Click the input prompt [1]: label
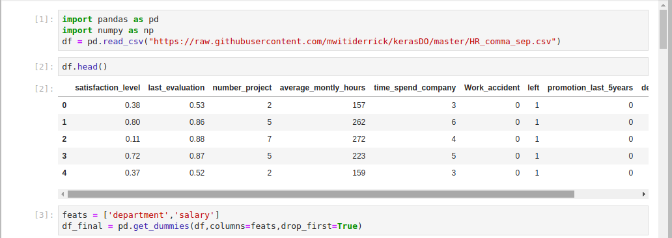The image size is (672, 238). coord(44,20)
